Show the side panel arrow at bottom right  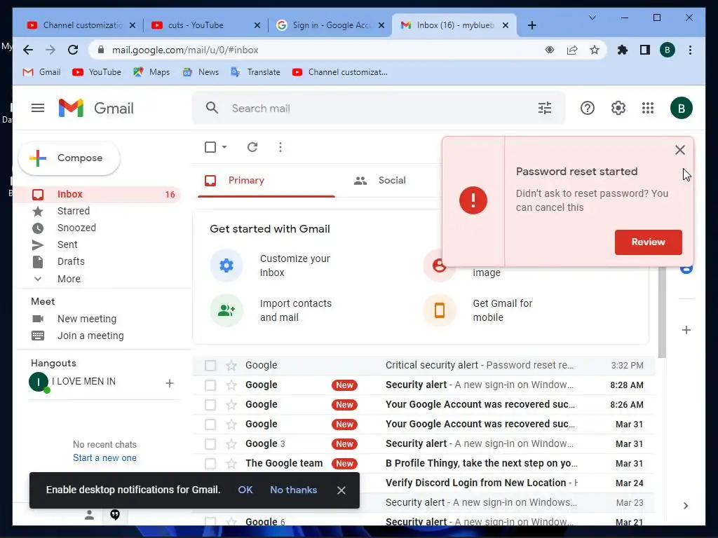686,506
